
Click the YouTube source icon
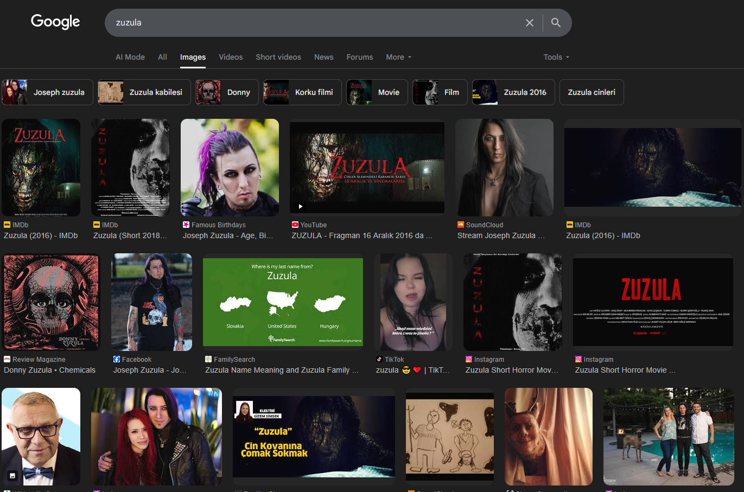coord(295,225)
